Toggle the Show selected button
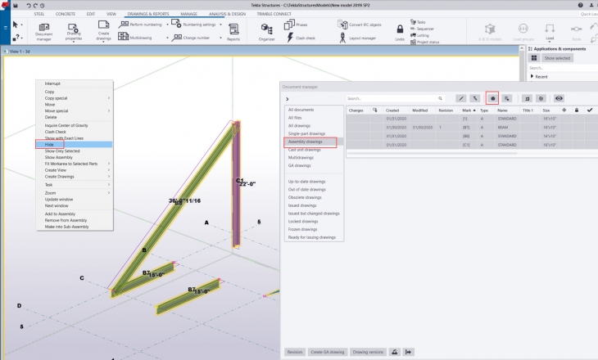The image size is (598, 360). pyautogui.click(x=556, y=58)
